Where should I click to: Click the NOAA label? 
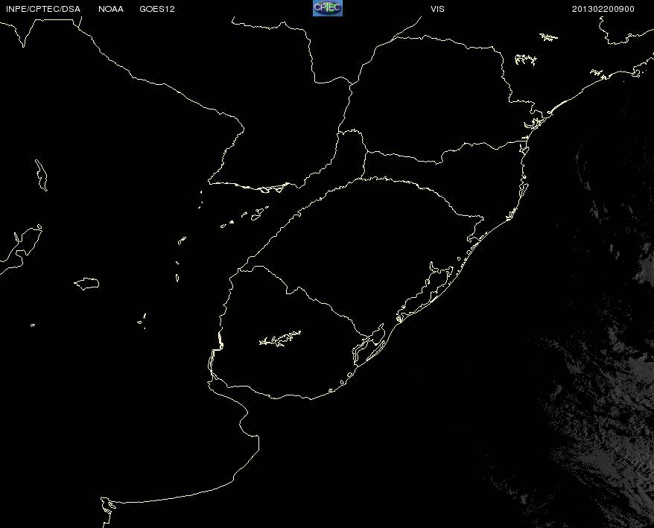point(111,9)
